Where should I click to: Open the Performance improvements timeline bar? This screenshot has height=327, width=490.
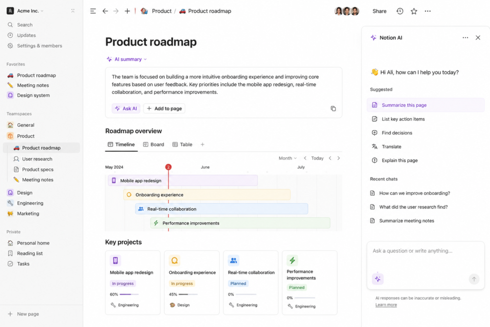(240, 223)
